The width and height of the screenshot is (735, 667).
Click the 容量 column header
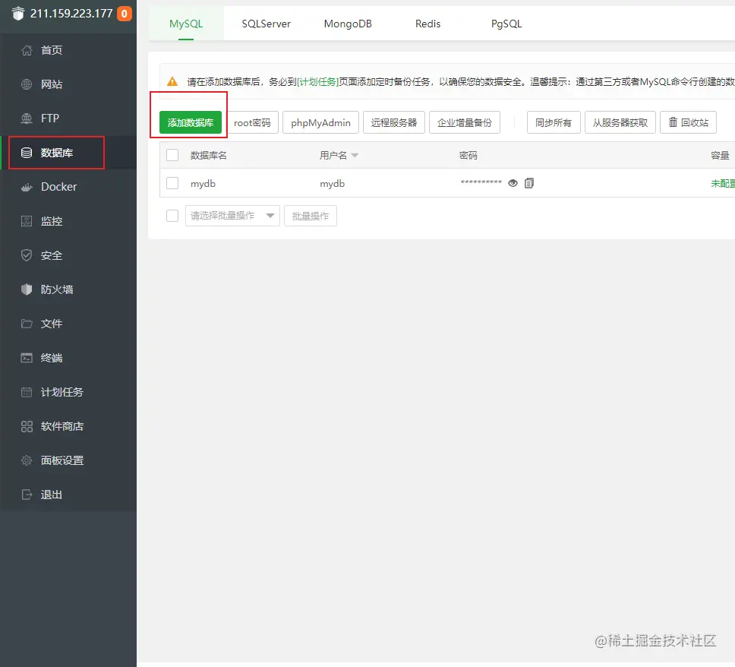point(720,155)
